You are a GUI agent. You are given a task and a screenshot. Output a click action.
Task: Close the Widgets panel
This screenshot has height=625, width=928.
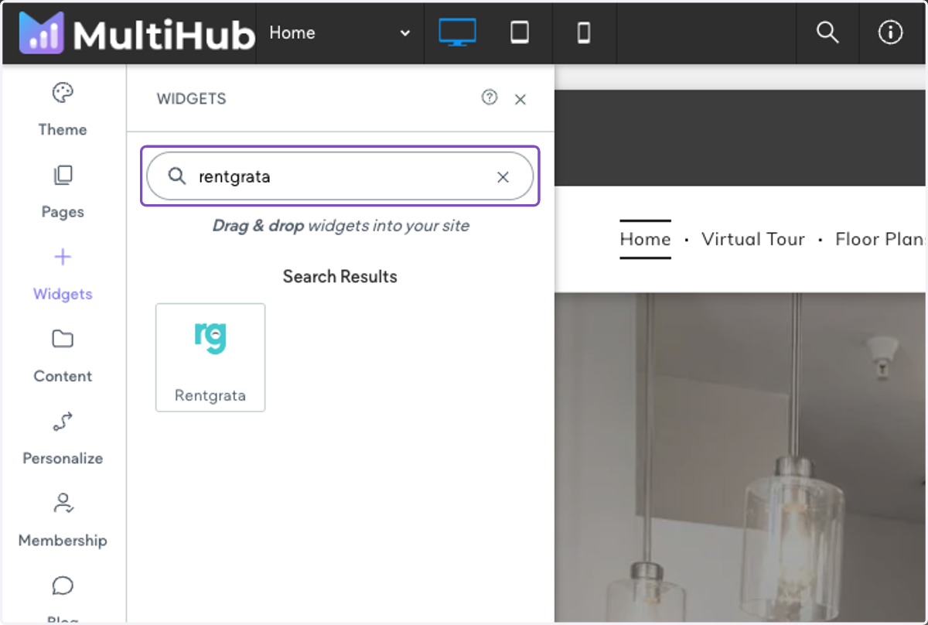coord(520,99)
